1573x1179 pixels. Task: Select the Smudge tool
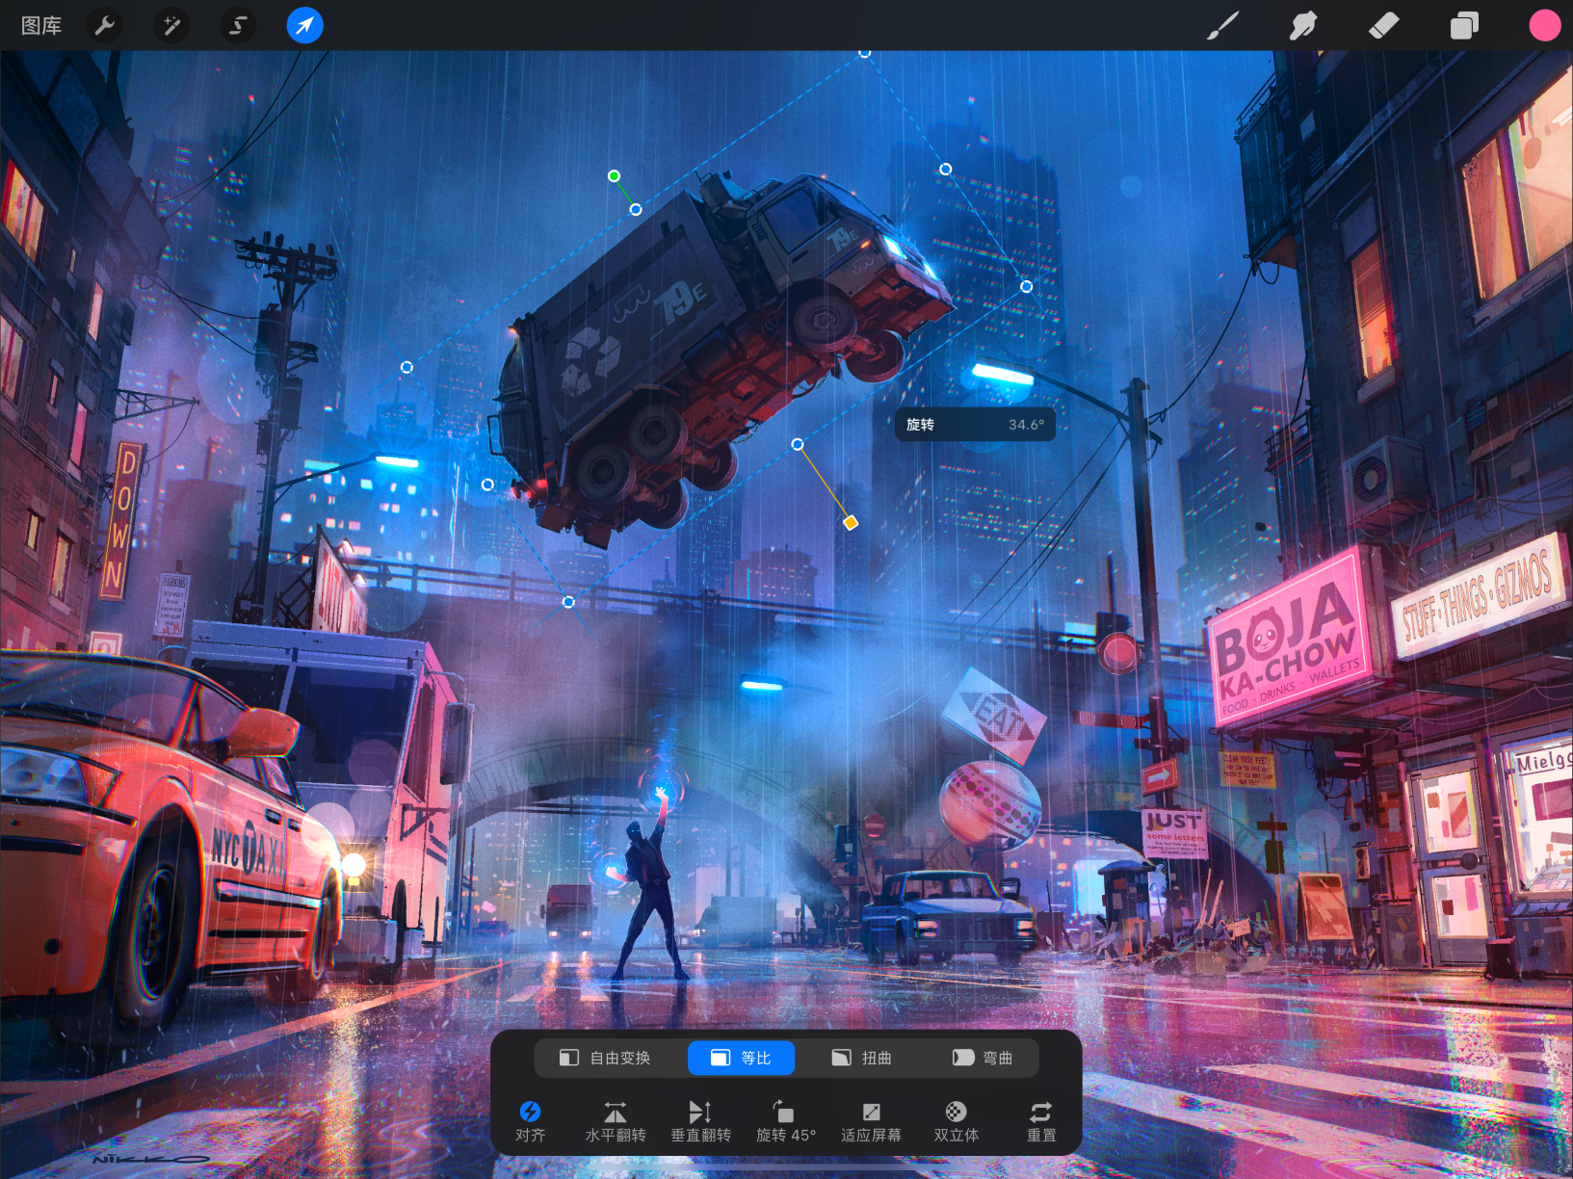[x=1302, y=26]
